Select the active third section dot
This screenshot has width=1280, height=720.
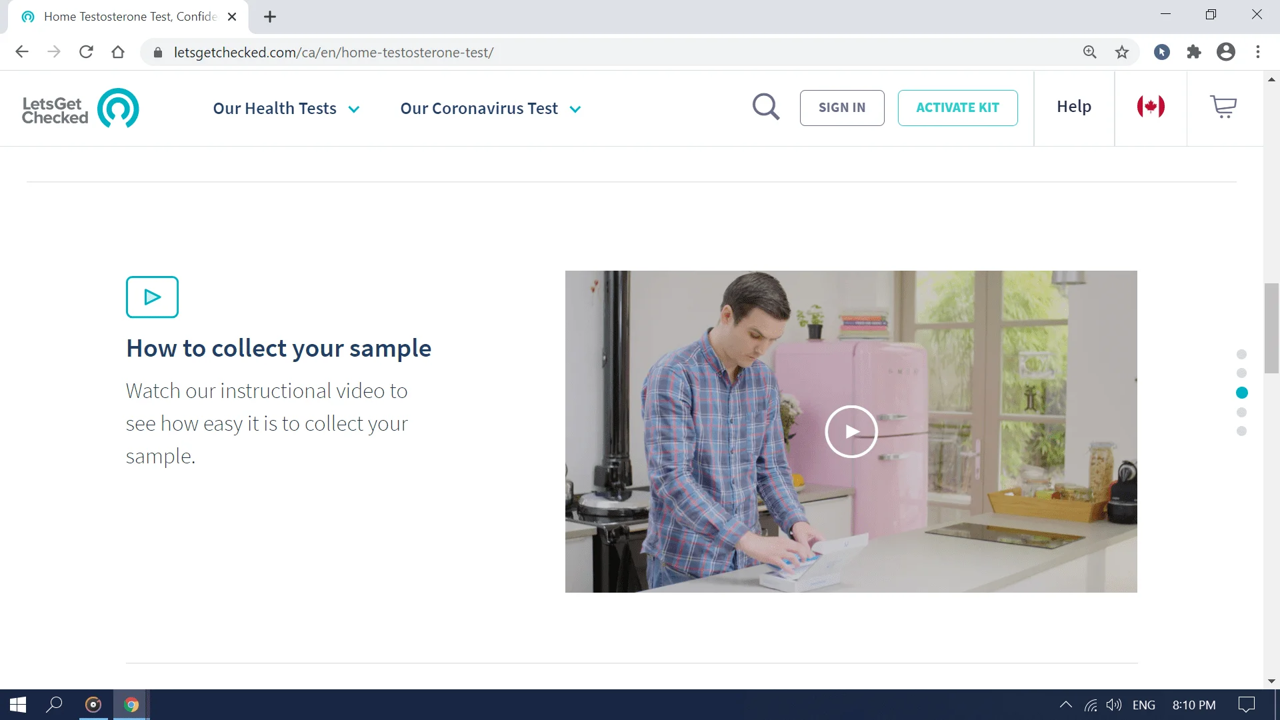click(1241, 393)
